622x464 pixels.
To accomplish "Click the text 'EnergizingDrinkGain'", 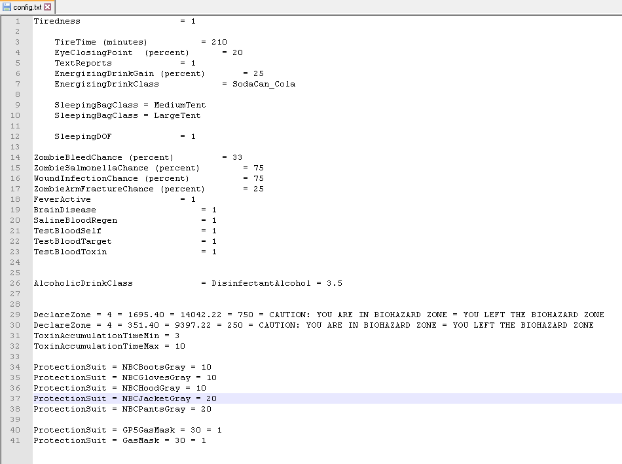I will 104,73.
